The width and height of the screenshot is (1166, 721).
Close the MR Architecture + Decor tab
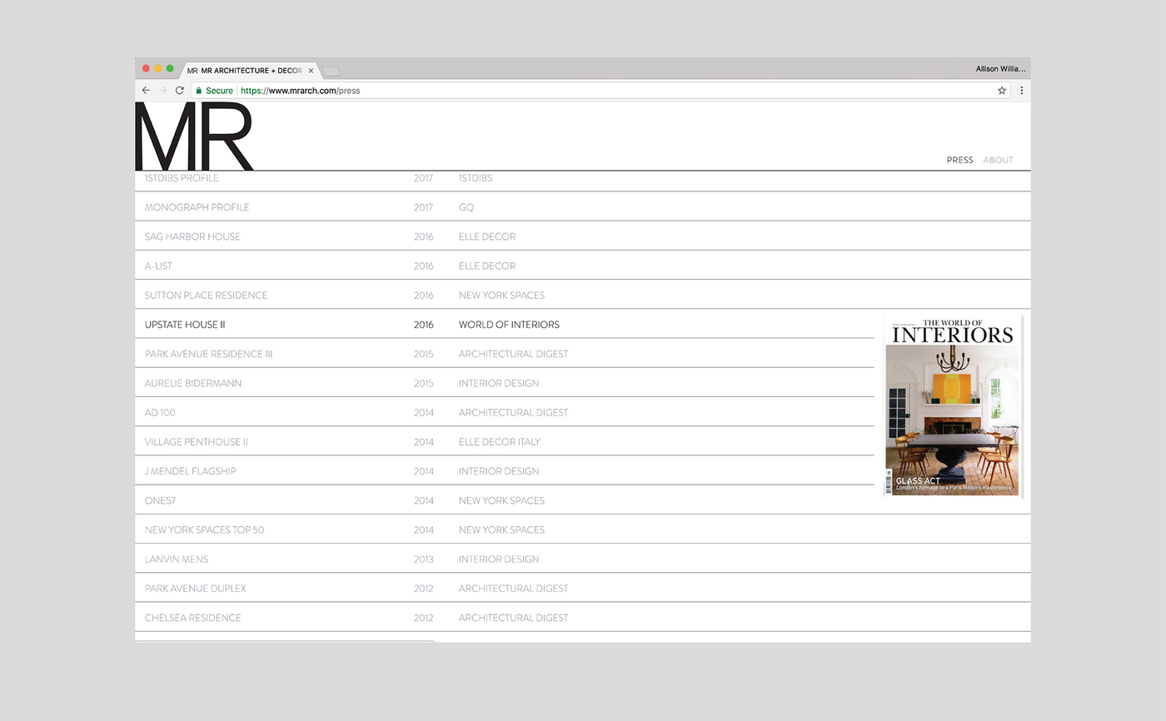[x=311, y=71]
